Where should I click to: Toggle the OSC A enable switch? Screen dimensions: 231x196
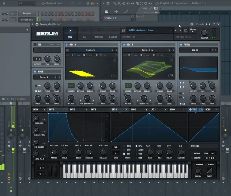(x=67, y=44)
